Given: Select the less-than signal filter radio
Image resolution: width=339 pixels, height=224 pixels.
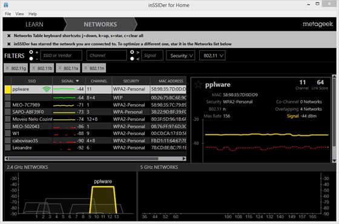Looking at the screenshot, I should (x=132, y=59).
